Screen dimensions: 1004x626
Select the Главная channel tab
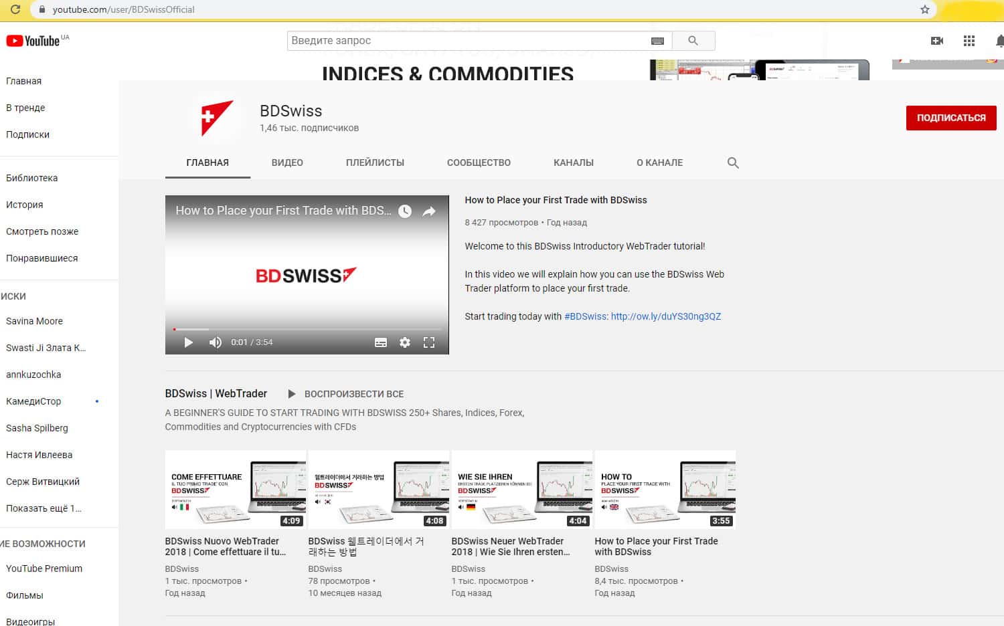point(207,163)
